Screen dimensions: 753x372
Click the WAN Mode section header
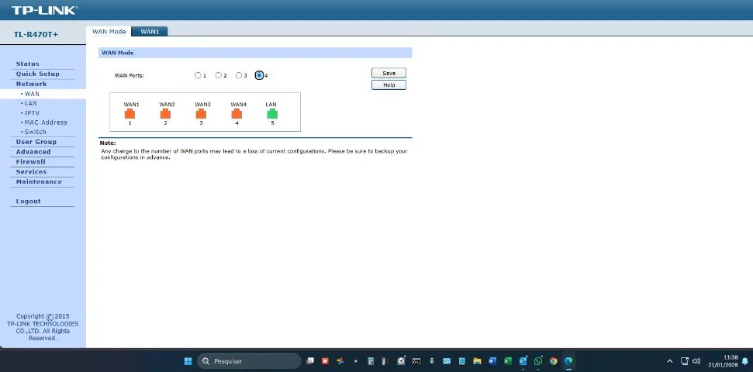tap(255, 53)
